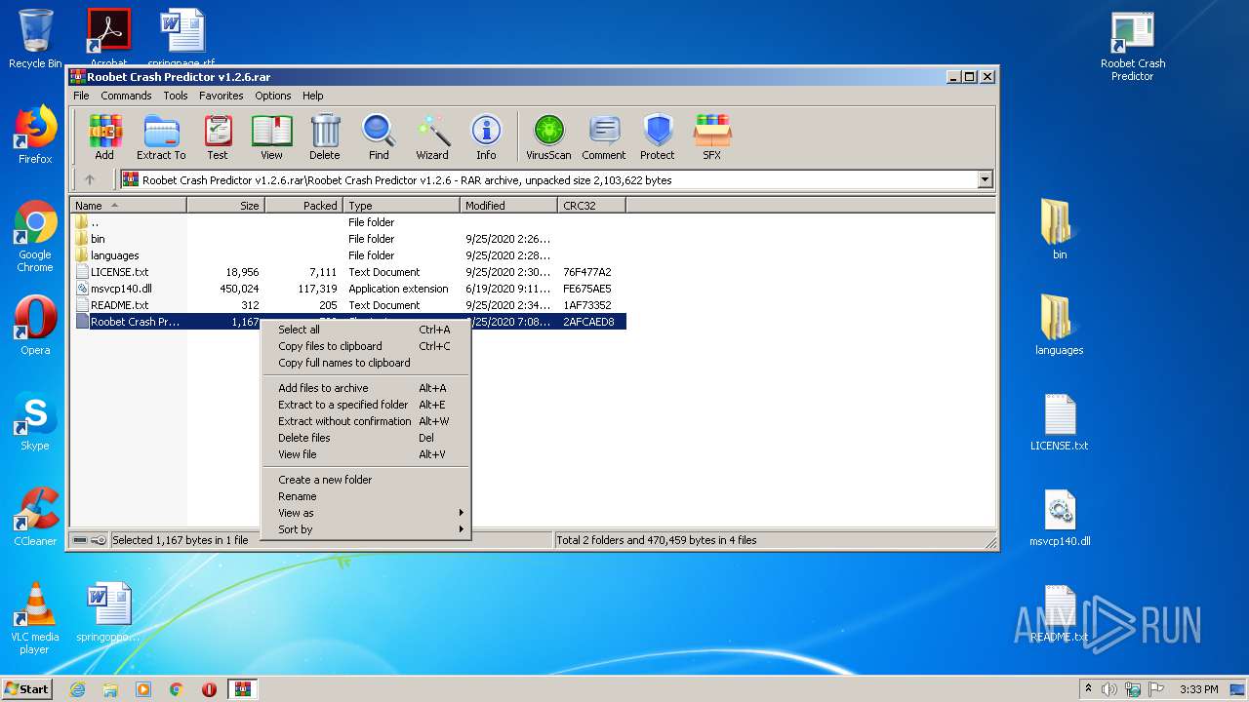The width and height of the screenshot is (1249, 702).
Task: Expand the Sort by submenu
Action: tap(366, 529)
